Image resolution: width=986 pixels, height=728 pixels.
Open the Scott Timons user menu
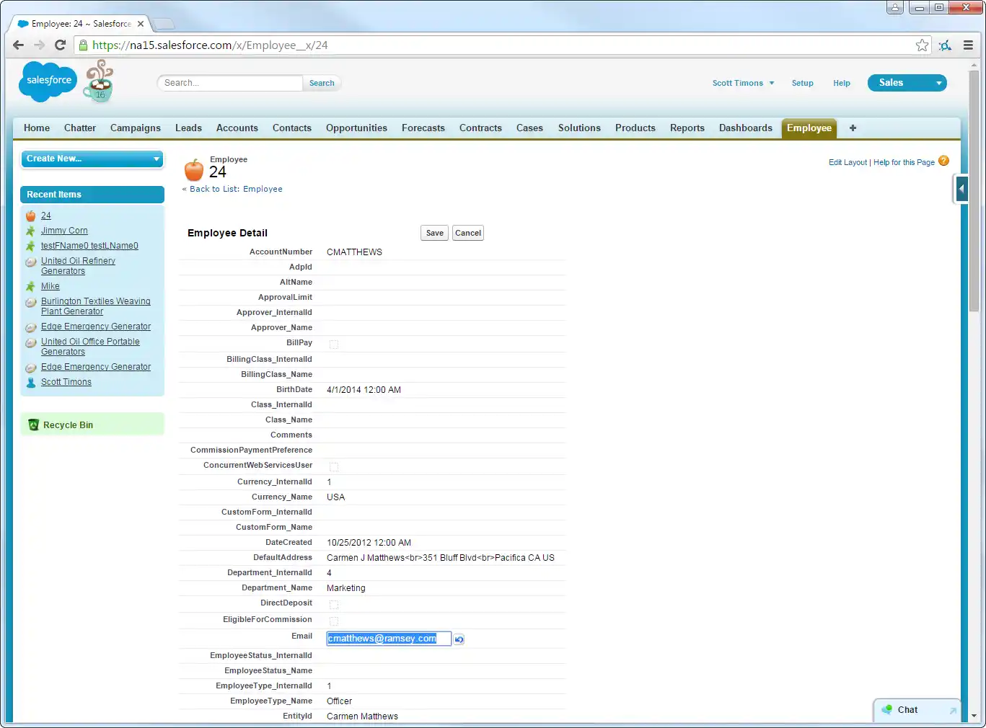743,84
